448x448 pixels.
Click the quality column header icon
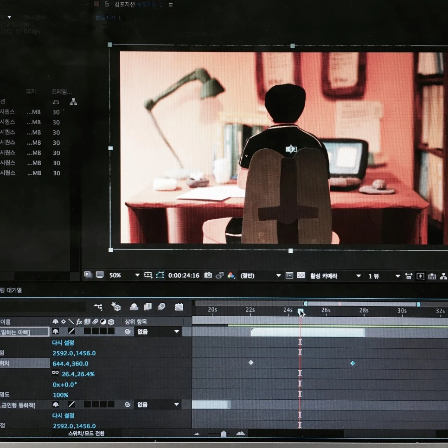pos(71,321)
